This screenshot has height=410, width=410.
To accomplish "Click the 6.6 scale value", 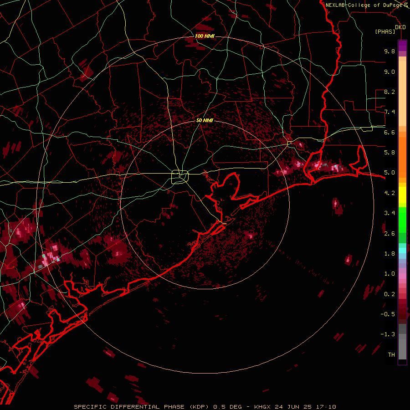I will tap(389, 132).
